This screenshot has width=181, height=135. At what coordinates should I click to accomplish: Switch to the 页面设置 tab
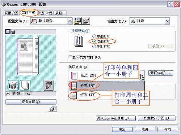(x=11, y=13)
